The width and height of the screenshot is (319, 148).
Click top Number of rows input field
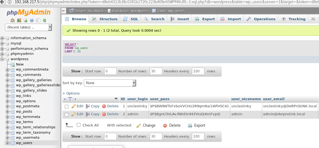click(x=156, y=71)
